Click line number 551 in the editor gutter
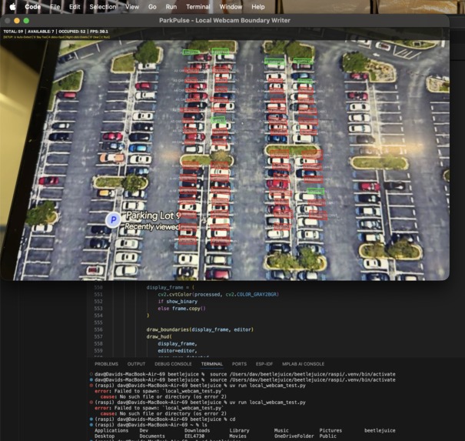This screenshot has height=441, width=465. click(98, 294)
